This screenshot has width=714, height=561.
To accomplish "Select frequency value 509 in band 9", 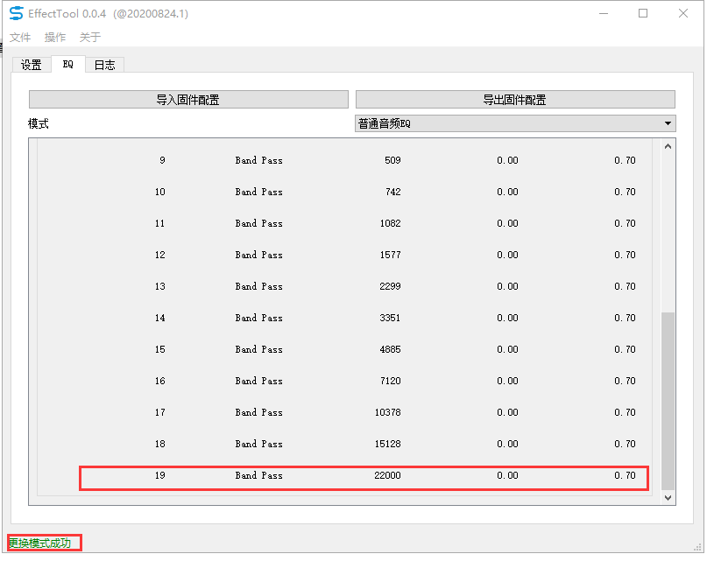I will click(392, 160).
